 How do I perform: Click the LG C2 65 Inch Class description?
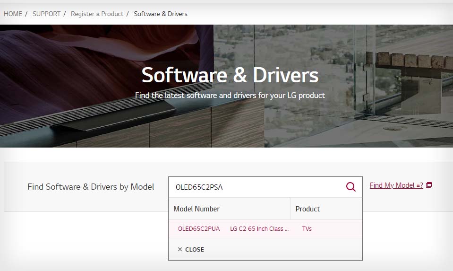[259, 229]
